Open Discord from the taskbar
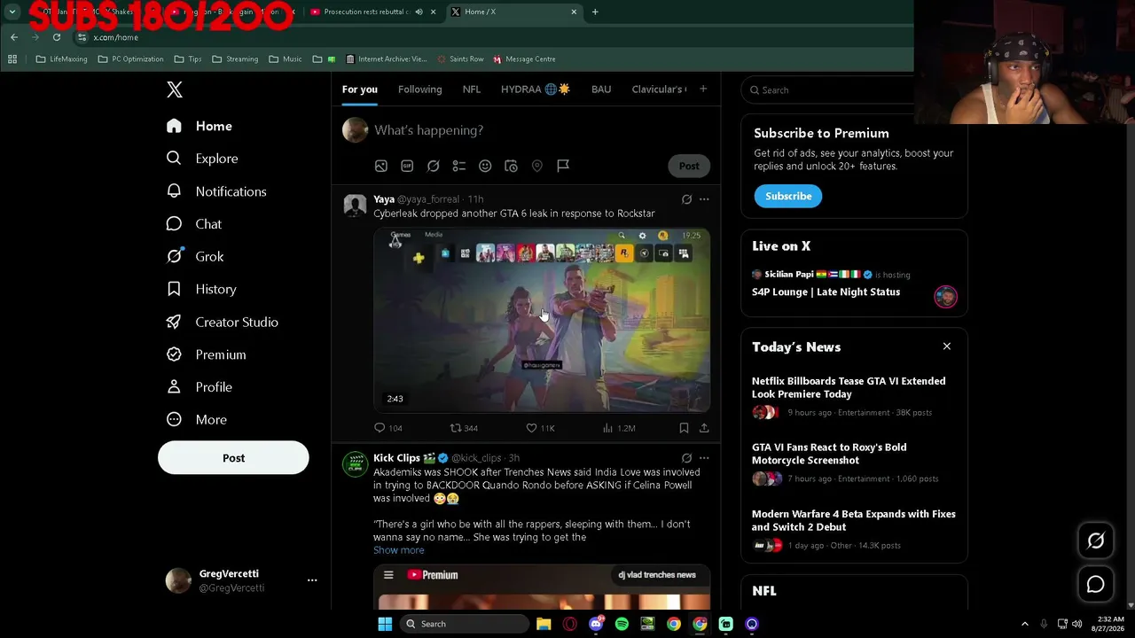This screenshot has width=1135, height=638. pyautogui.click(x=596, y=624)
